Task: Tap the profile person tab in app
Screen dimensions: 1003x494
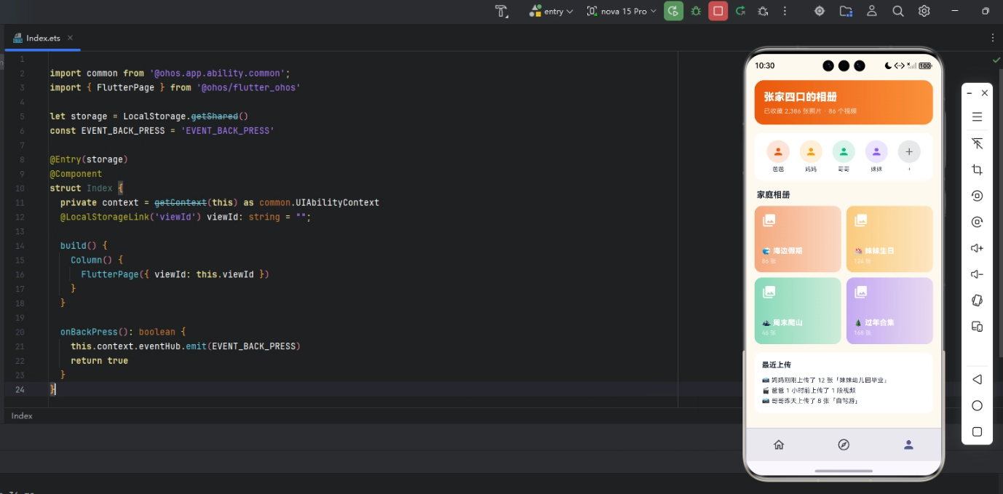Action: (x=908, y=445)
